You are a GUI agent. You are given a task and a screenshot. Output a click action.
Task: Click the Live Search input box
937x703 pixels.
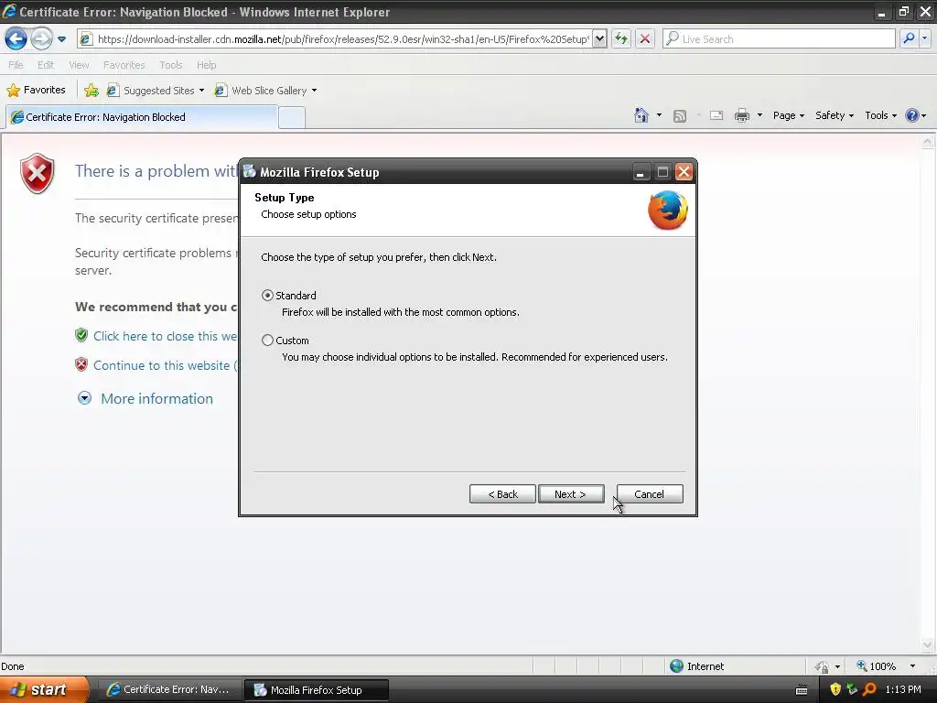[779, 38]
